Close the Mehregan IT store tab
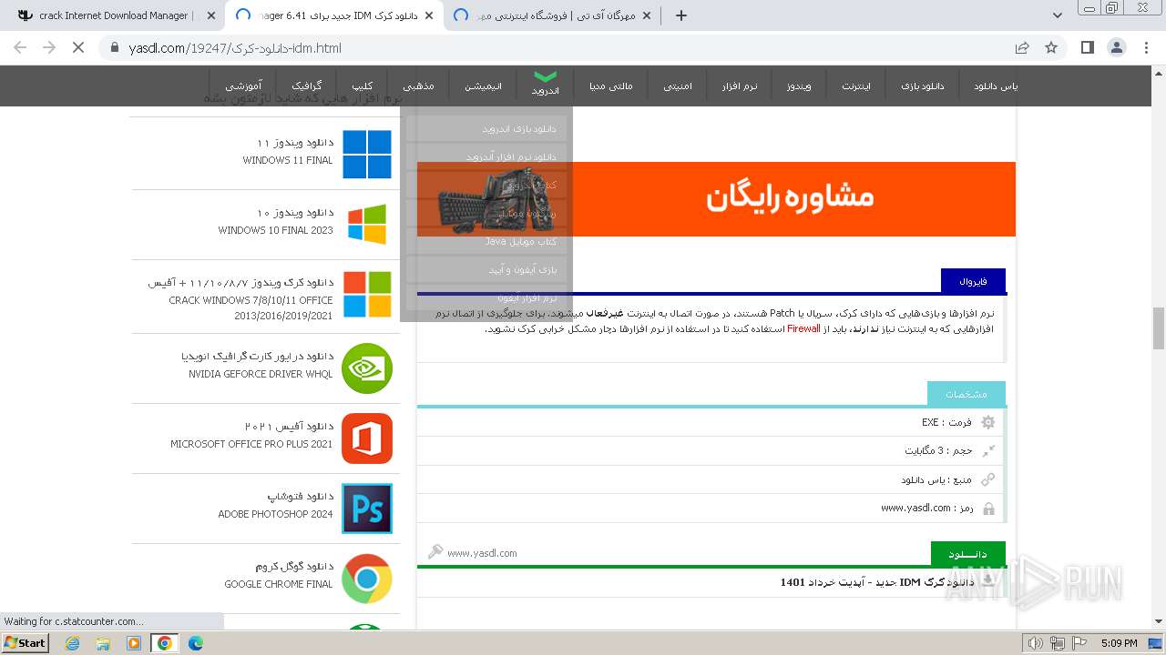Image resolution: width=1166 pixels, height=655 pixels. (647, 15)
